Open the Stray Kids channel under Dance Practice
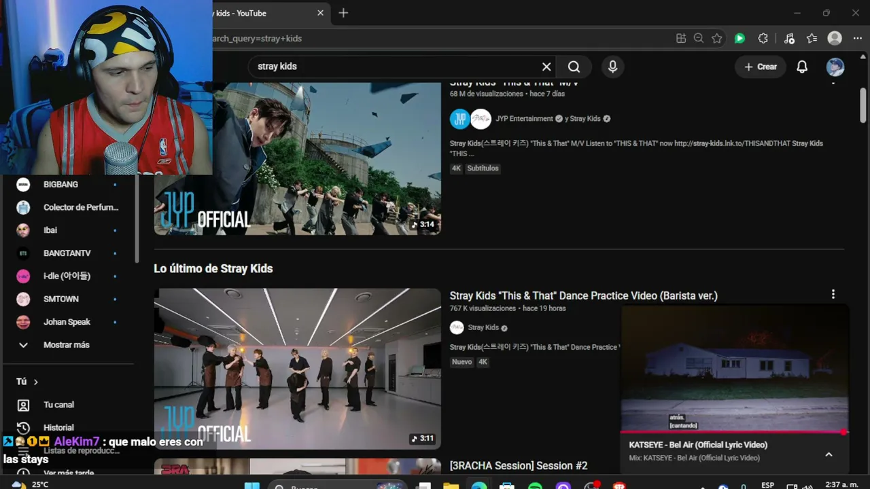 (483, 327)
